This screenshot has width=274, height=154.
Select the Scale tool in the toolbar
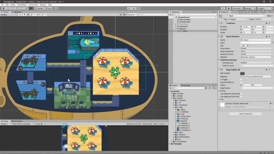(17, 8)
